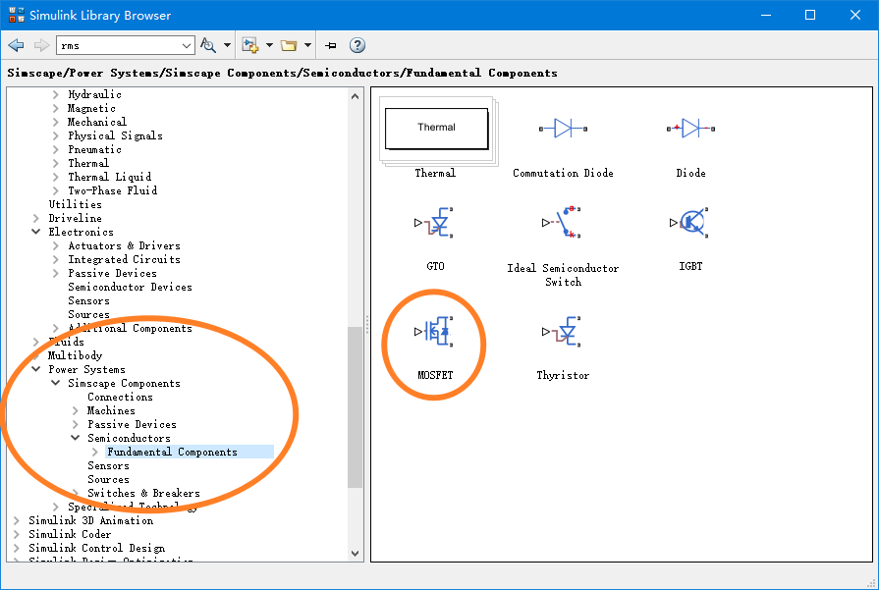This screenshot has width=879, height=590.
Task: Click the tree scrollbar down arrow
Action: coord(355,553)
